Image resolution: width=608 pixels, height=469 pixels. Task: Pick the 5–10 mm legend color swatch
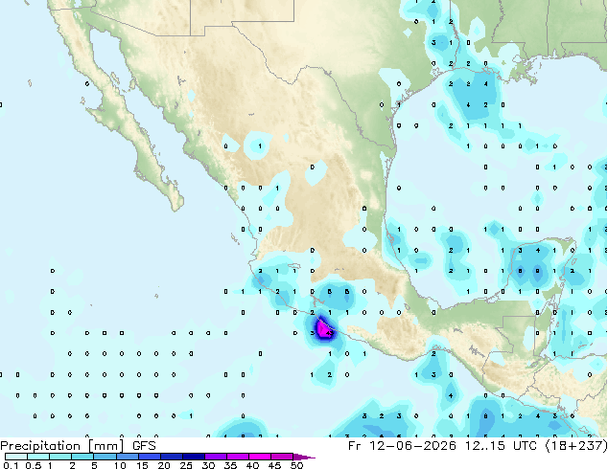coord(105,457)
